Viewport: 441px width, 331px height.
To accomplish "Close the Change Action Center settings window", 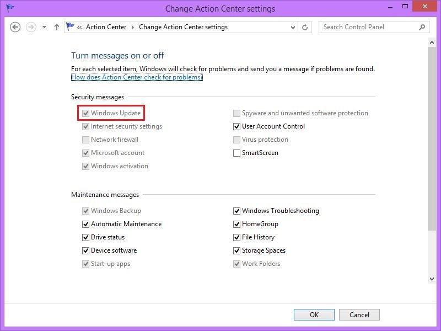I will pos(424,7).
